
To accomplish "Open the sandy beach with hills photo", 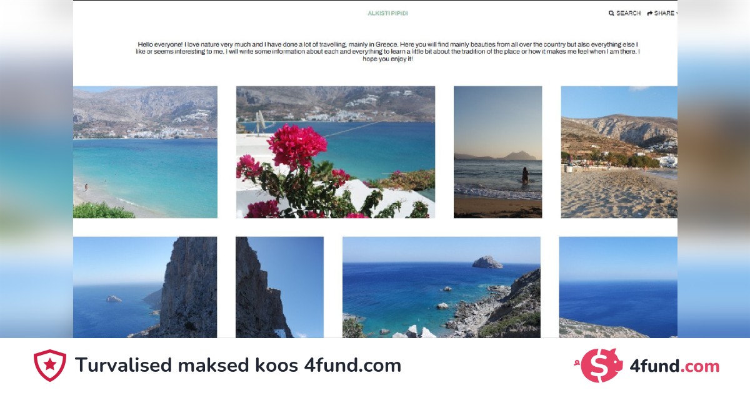I will pyautogui.click(x=619, y=152).
